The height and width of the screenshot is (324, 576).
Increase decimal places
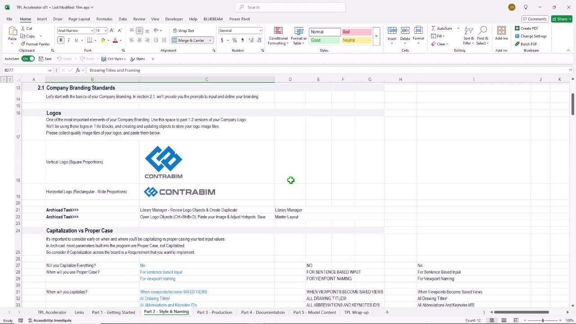[251, 40]
